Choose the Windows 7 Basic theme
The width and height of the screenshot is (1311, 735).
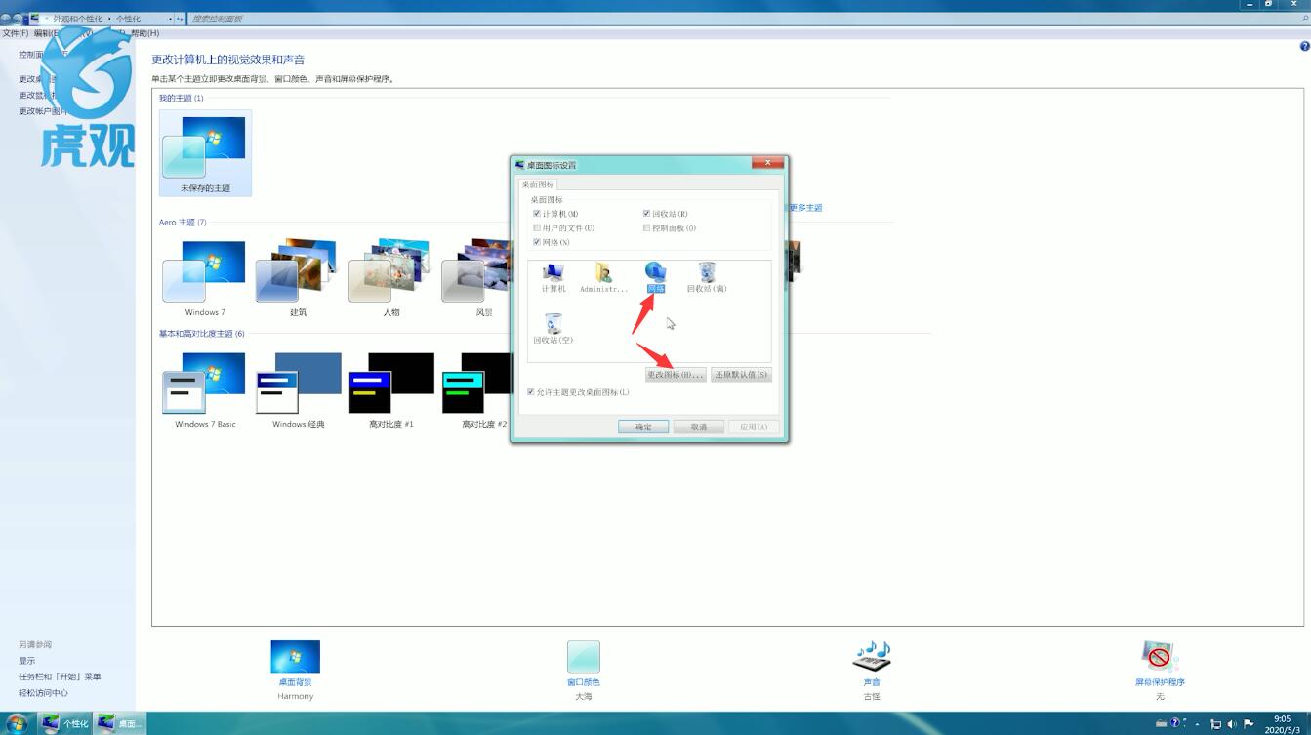205,390
